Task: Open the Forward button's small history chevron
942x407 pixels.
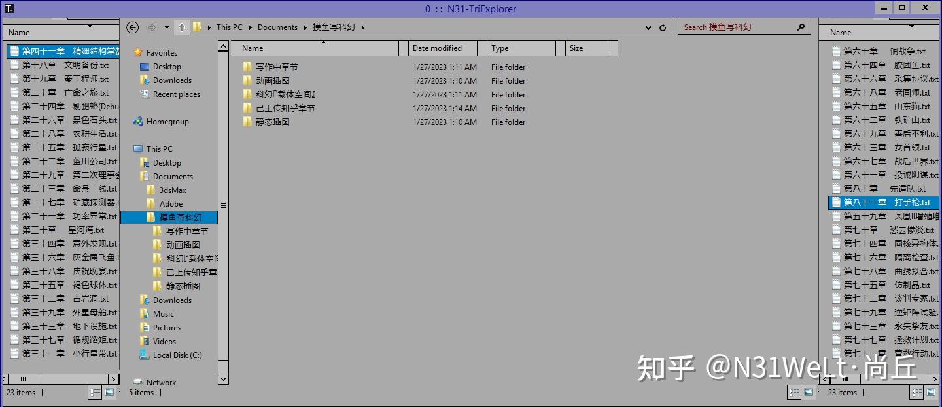Action: [166, 27]
